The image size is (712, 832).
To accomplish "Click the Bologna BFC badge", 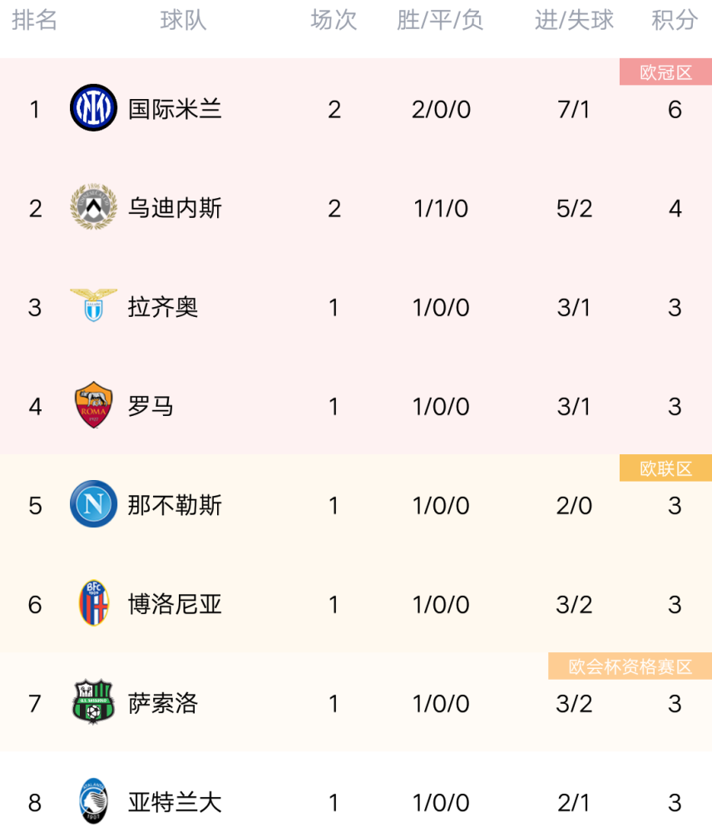I will click(x=93, y=602).
